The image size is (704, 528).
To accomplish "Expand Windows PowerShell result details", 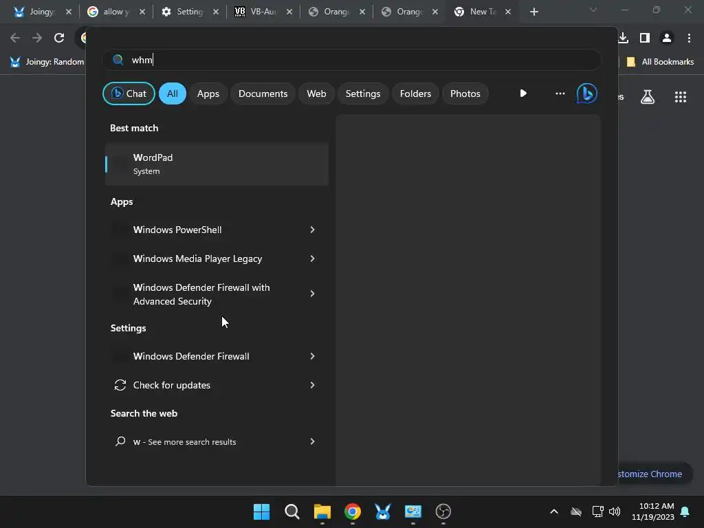I will point(312,230).
